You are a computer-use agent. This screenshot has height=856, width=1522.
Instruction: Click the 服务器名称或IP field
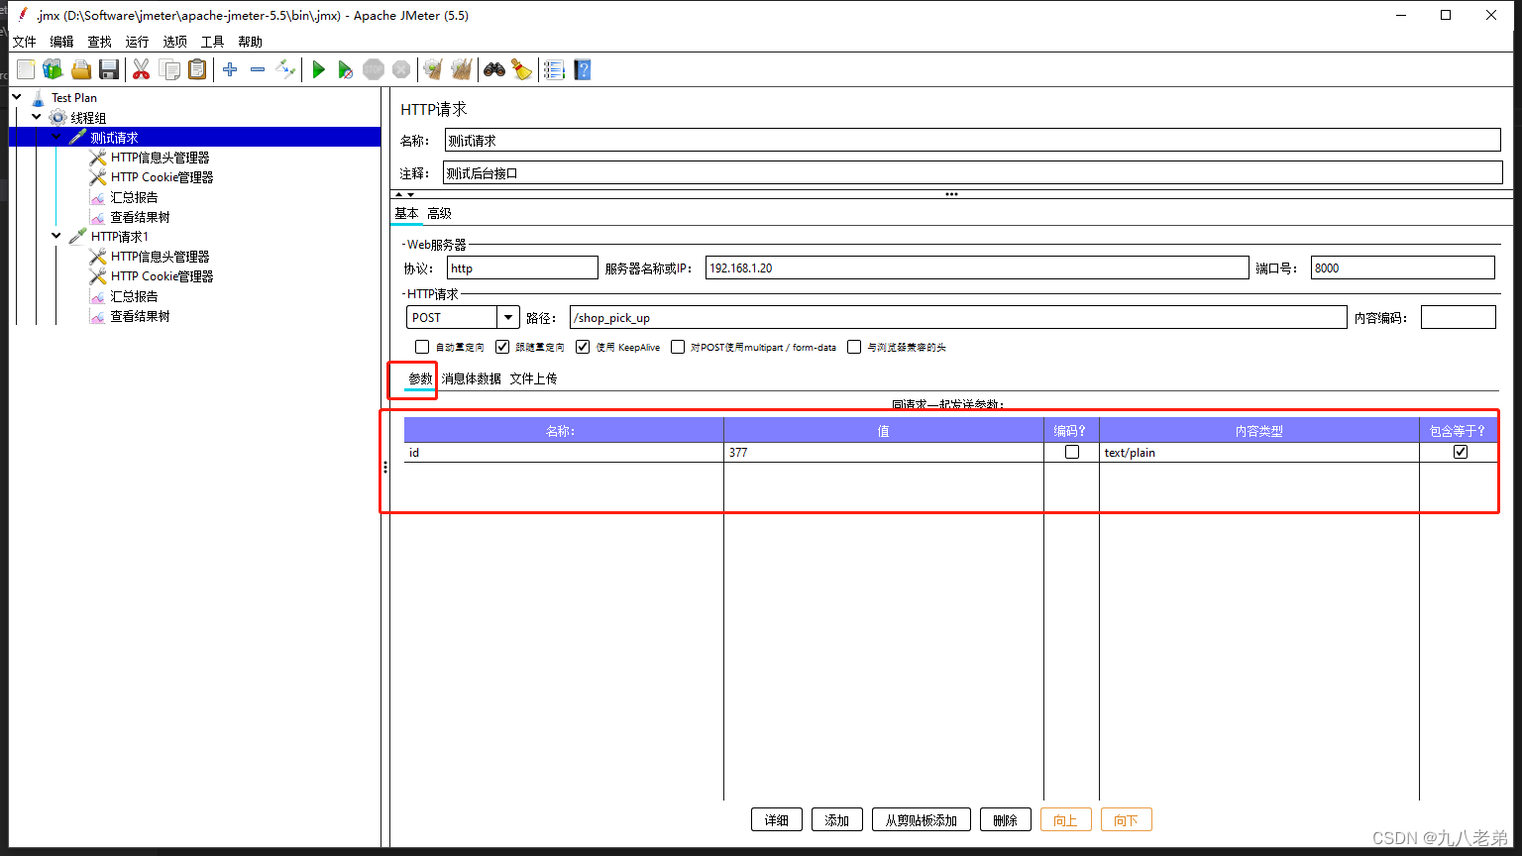[977, 267]
